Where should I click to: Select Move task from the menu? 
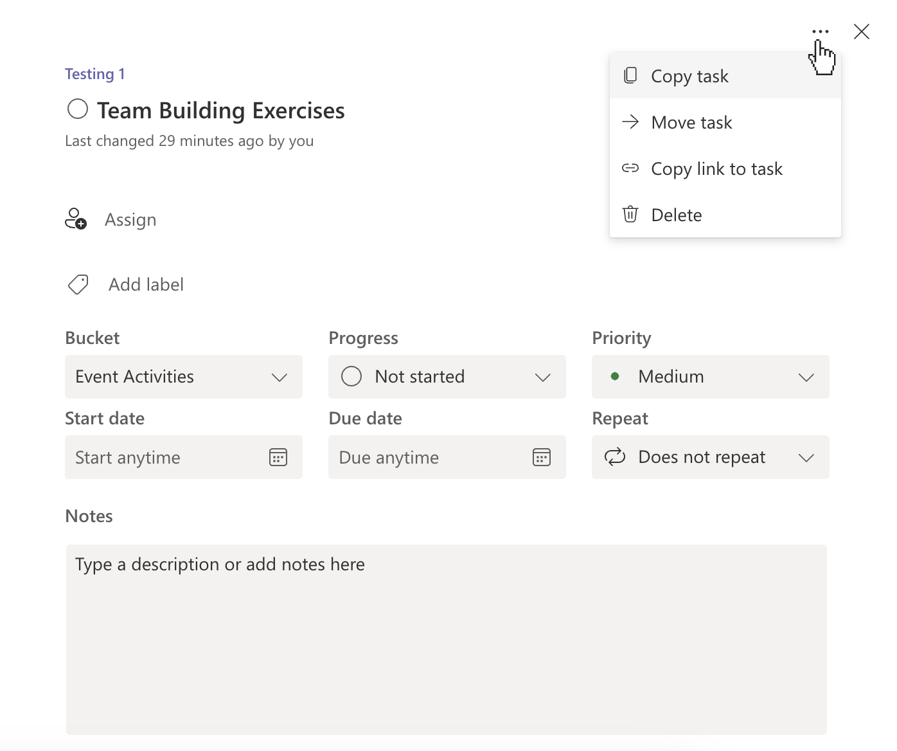tap(691, 122)
